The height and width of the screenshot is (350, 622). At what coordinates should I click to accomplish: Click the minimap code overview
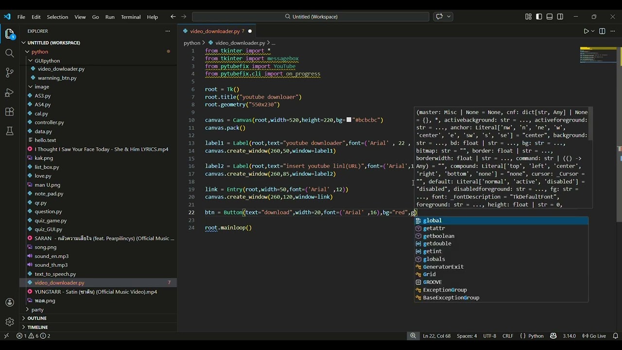click(598, 55)
